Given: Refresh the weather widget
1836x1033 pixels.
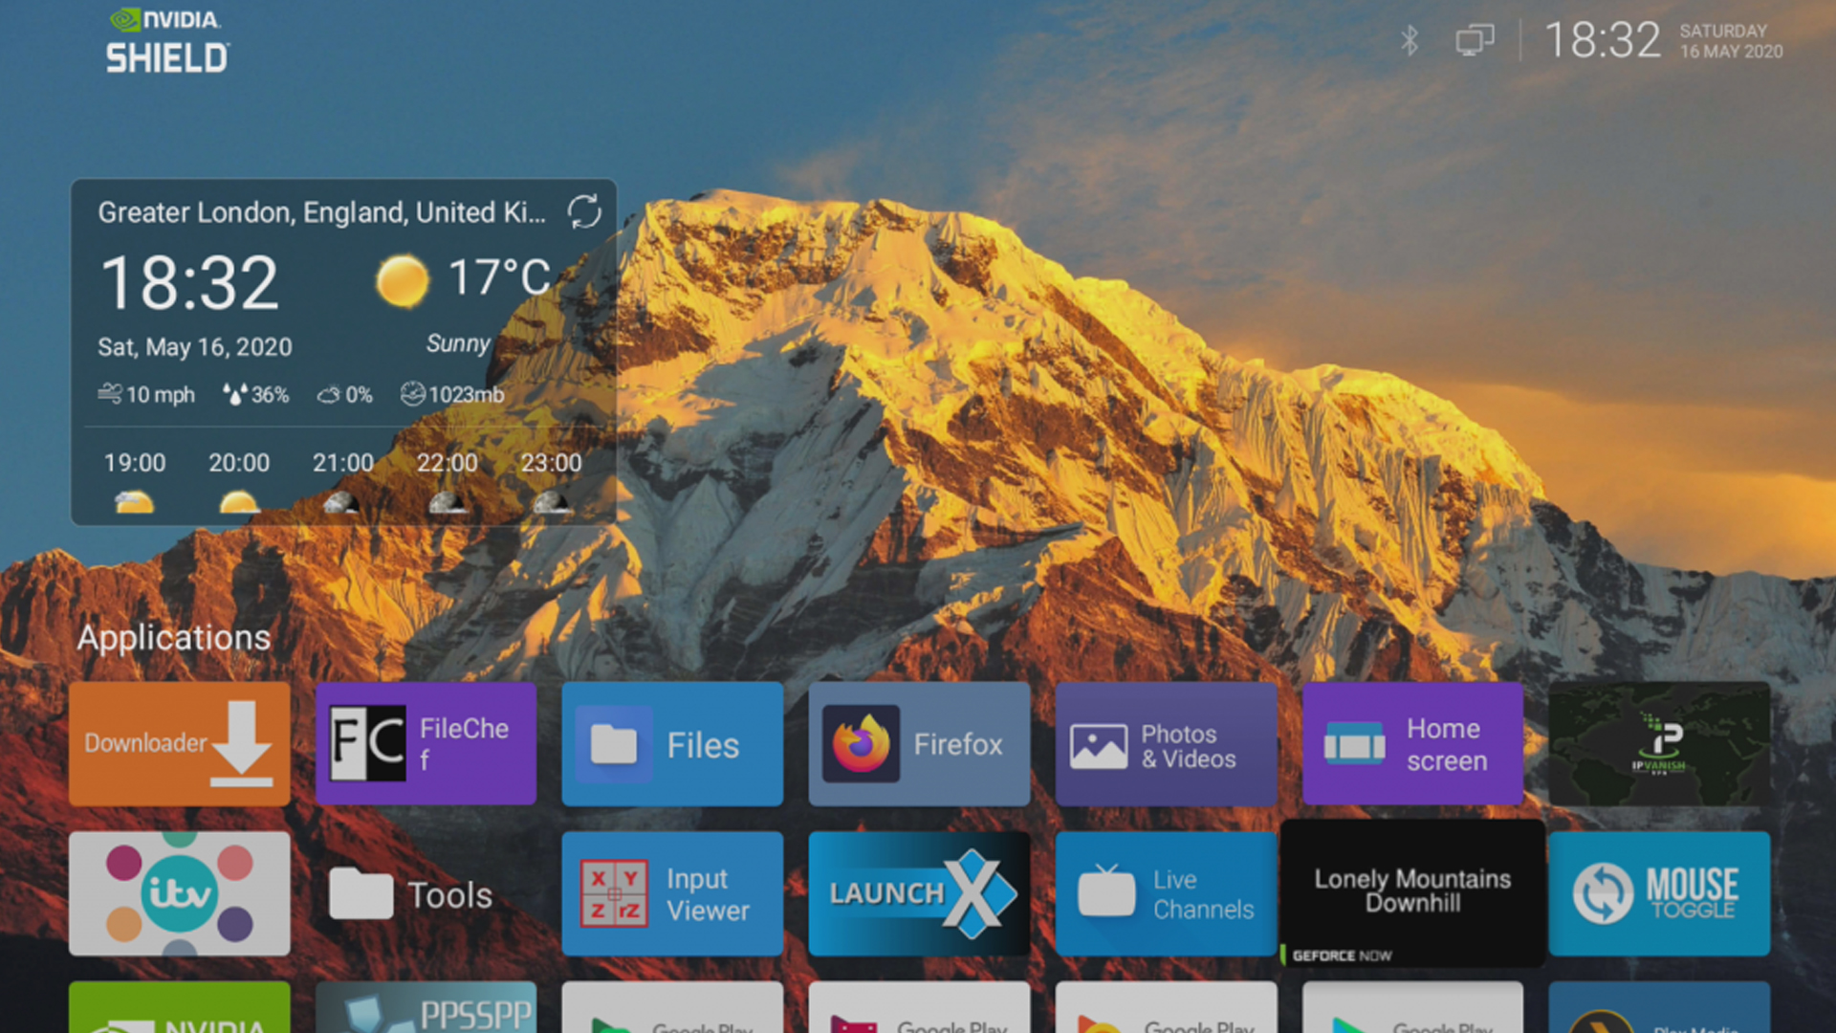Looking at the screenshot, I should (584, 211).
